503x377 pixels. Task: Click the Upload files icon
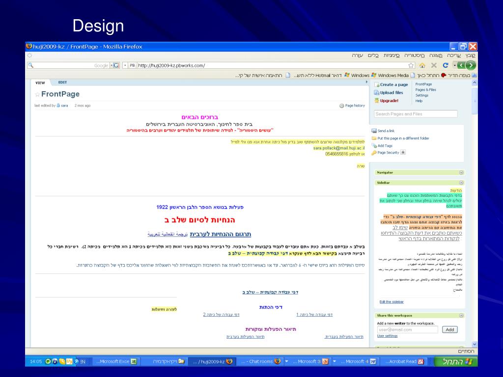pos(377,93)
